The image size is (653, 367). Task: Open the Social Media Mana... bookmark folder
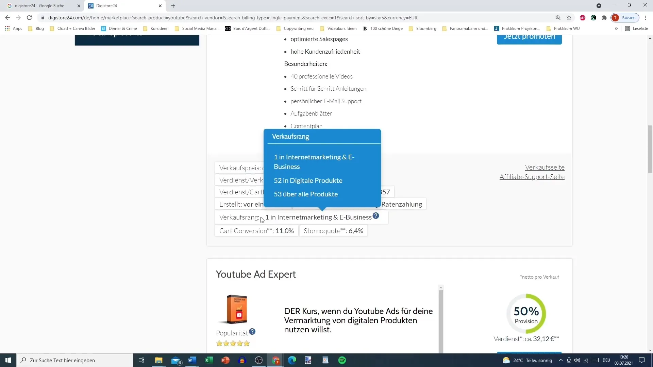(x=197, y=29)
